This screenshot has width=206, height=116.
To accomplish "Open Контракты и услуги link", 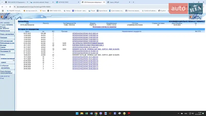I will click(7, 49).
